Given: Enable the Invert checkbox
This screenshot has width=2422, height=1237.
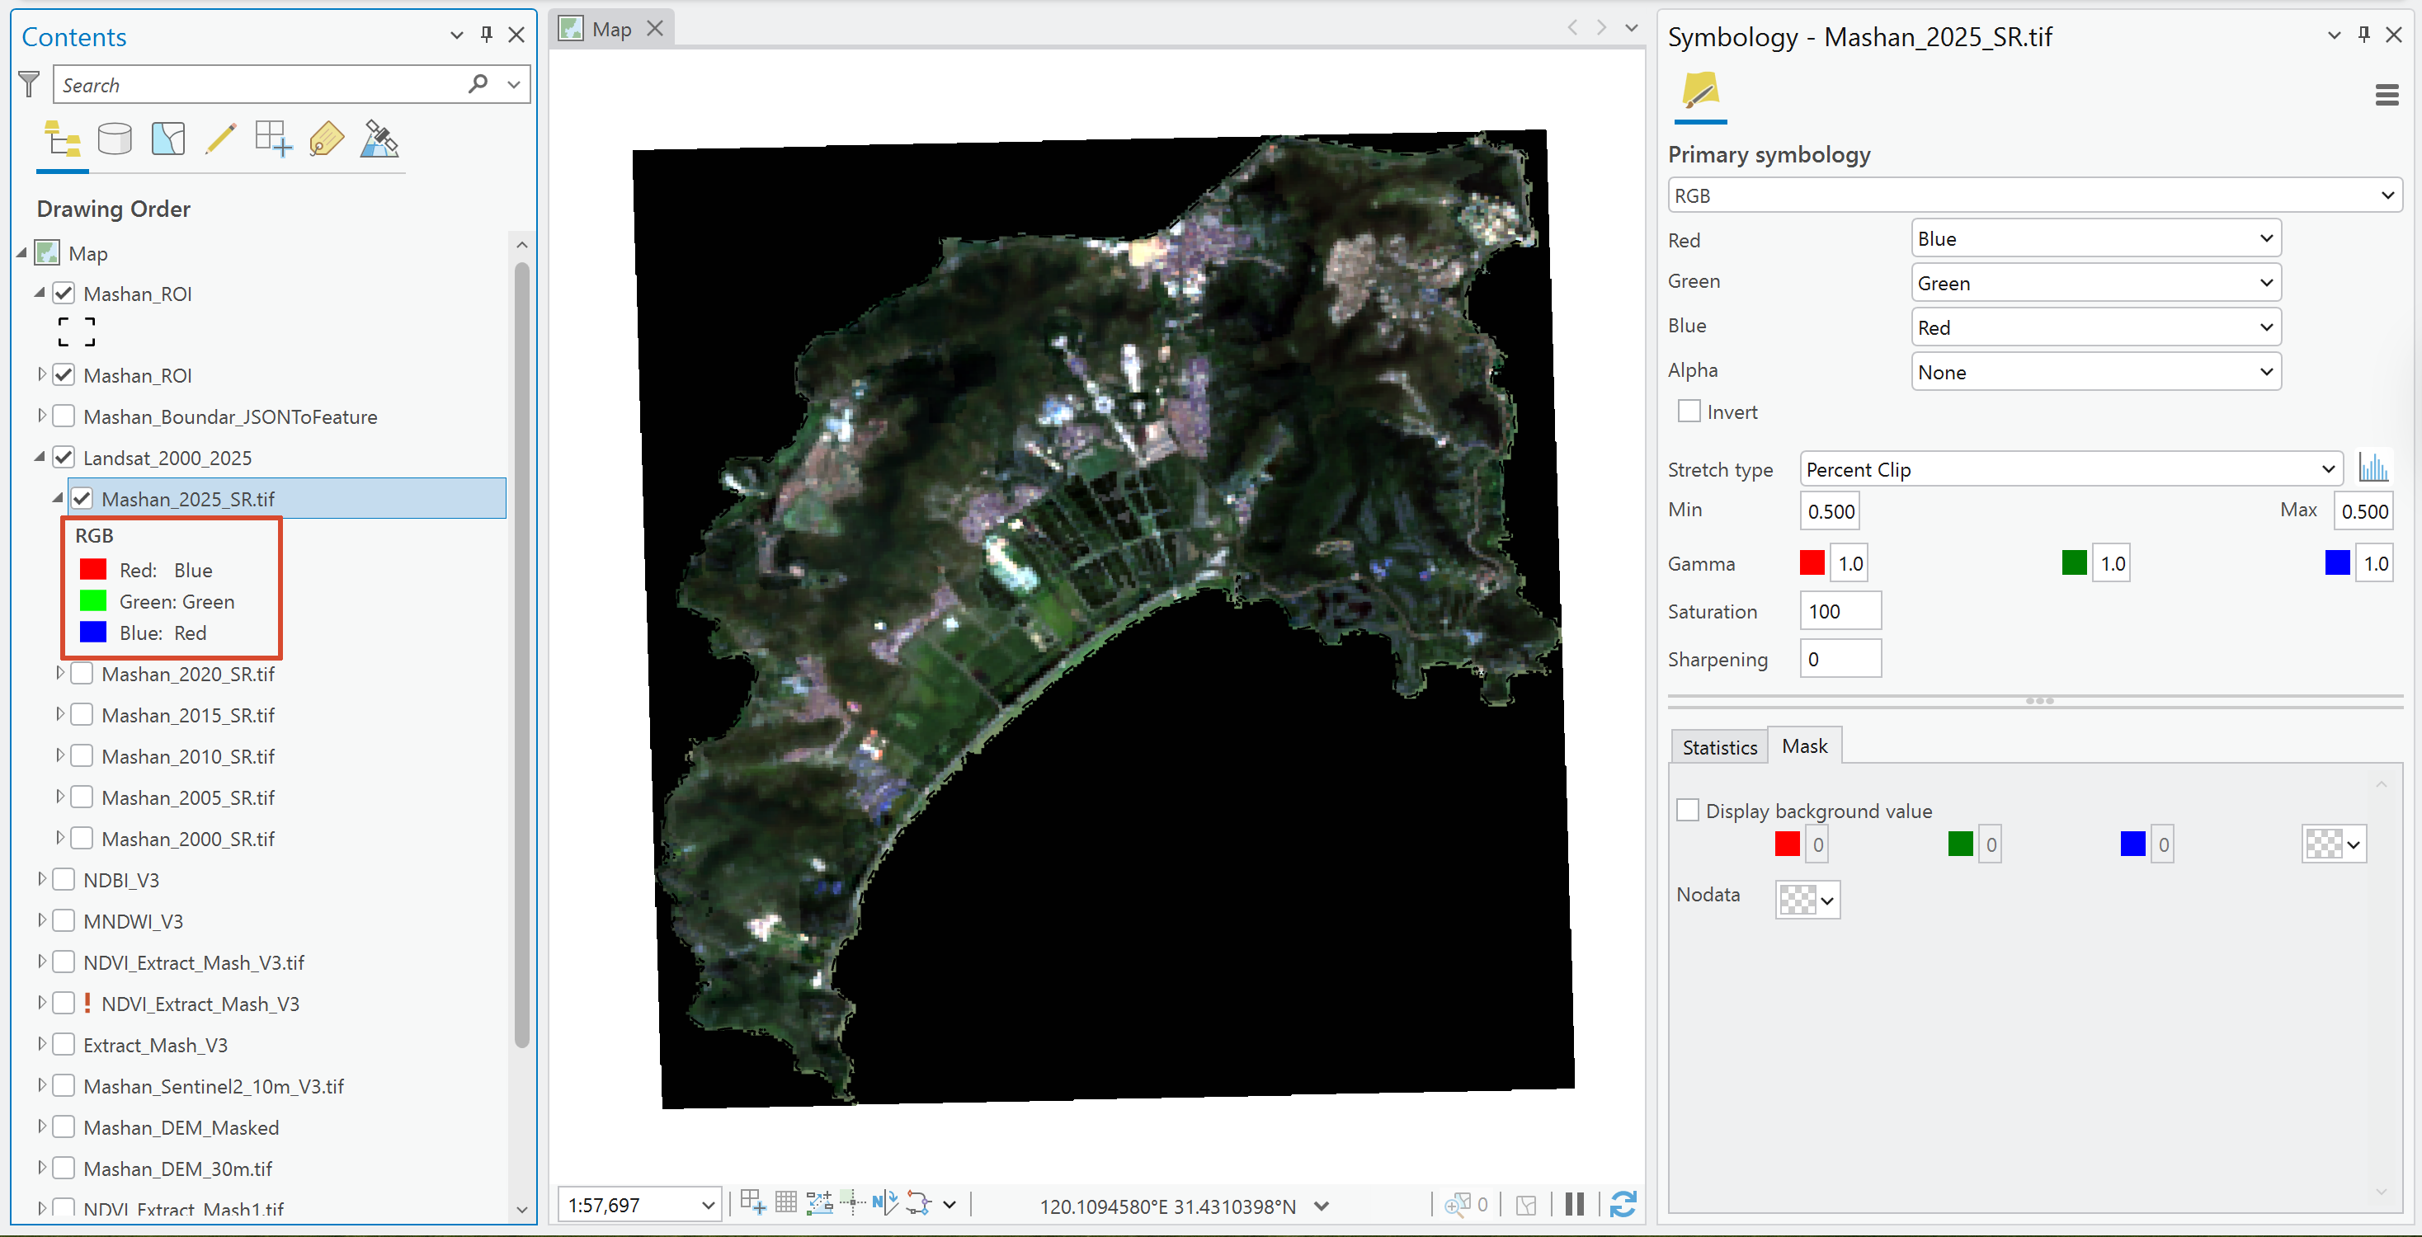Looking at the screenshot, I should click(x=1689, y=412).
